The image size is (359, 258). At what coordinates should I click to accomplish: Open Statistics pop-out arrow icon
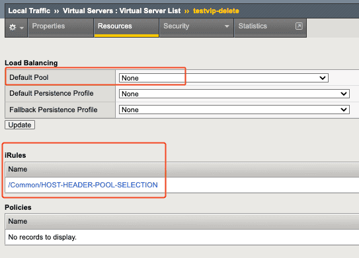coord(299,26)
